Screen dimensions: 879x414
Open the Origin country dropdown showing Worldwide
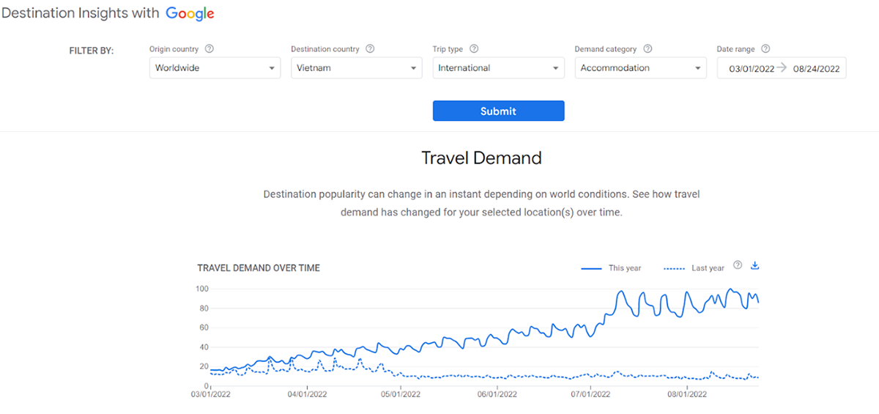[x=215, y=68]
